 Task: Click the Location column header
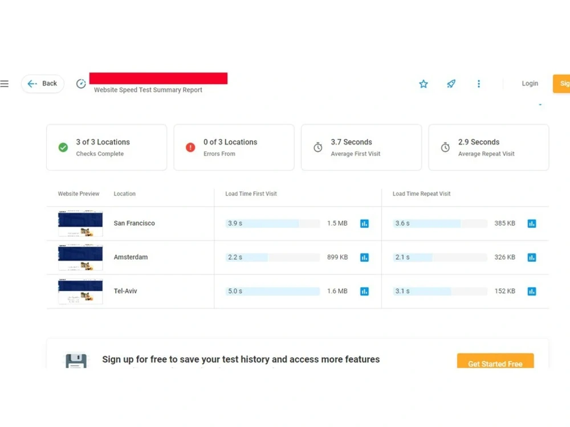click(125, 194)
